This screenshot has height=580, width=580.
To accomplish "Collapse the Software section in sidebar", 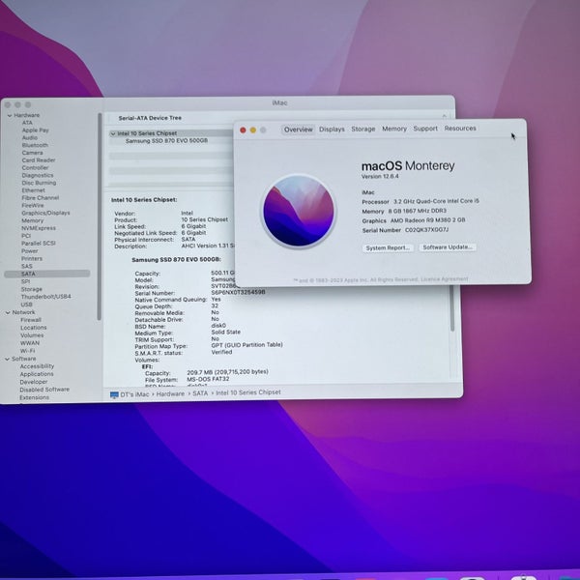I will tap(7, 359).
